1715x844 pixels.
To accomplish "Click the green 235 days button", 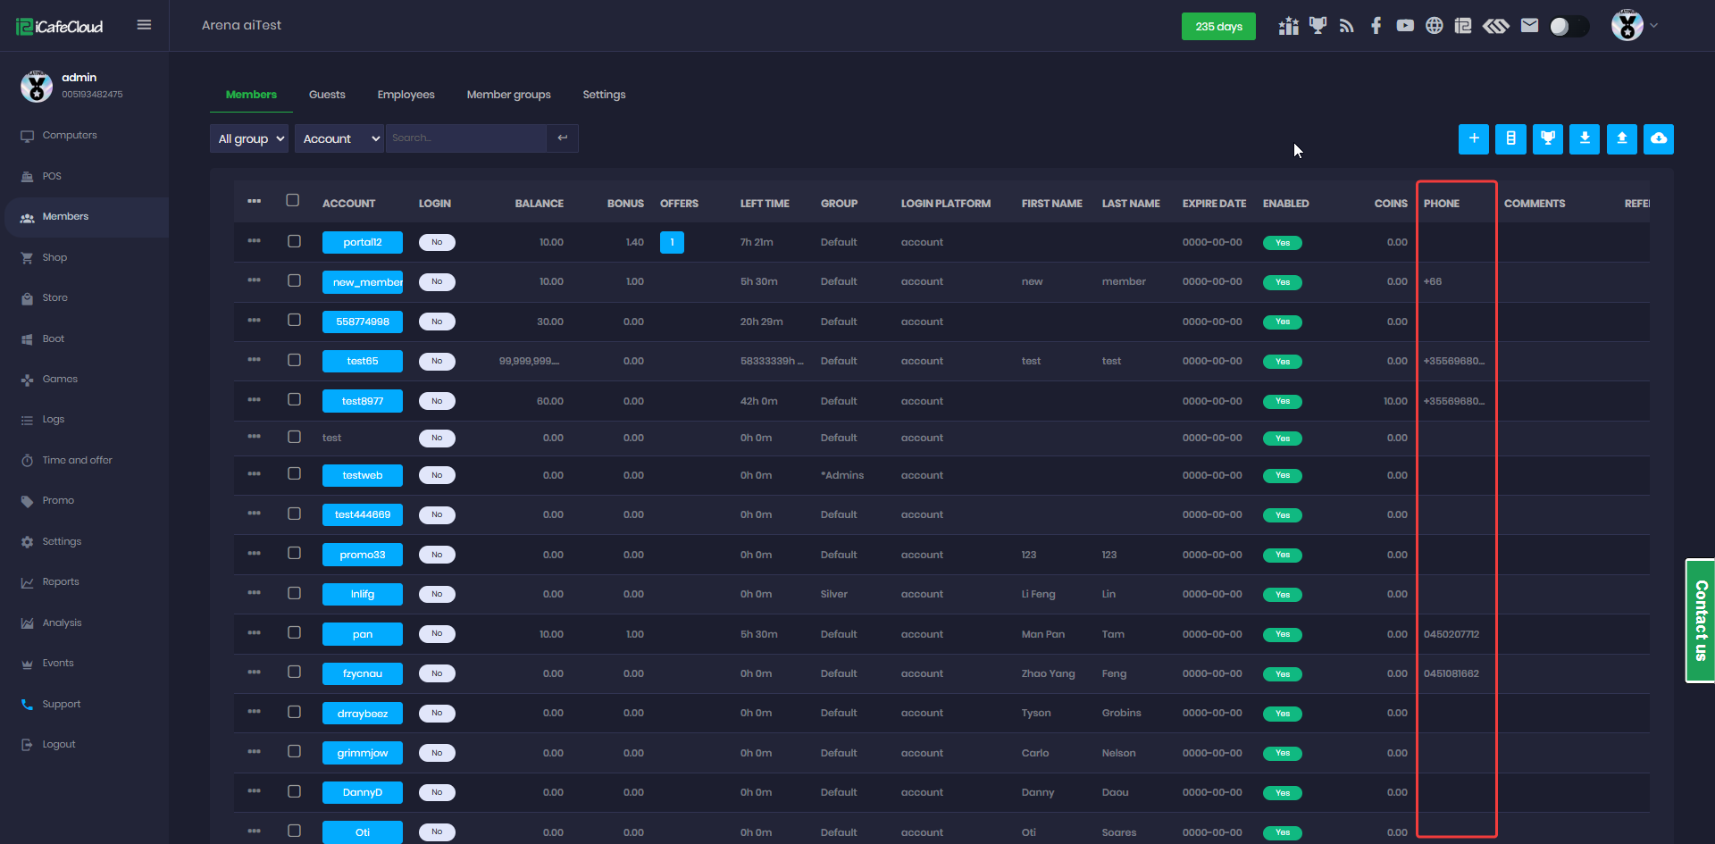I will pyautogui.click(x=1218, y=27).
